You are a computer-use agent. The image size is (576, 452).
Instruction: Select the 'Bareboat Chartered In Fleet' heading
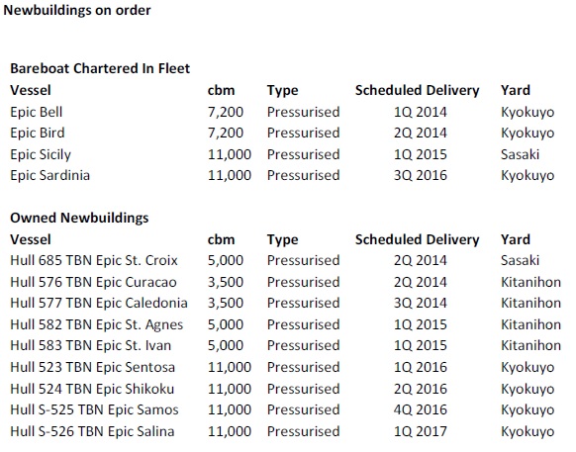[x=100, y=68]
